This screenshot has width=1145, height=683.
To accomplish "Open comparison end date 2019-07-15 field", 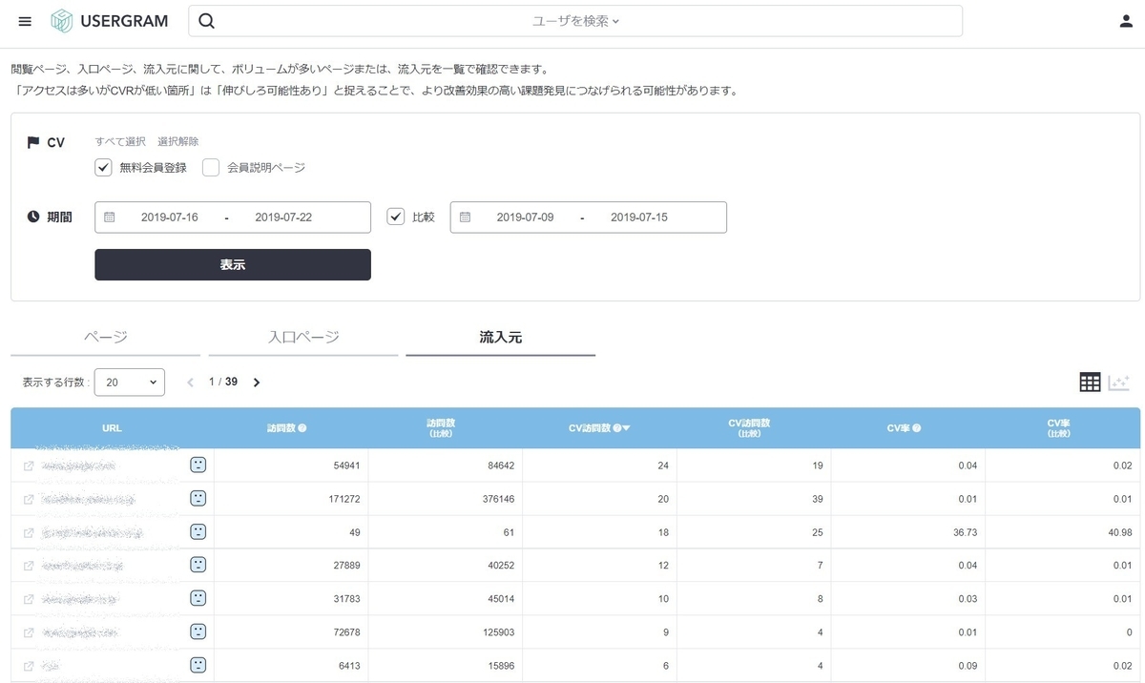I will pyautogui.click(x=639, y=217).
